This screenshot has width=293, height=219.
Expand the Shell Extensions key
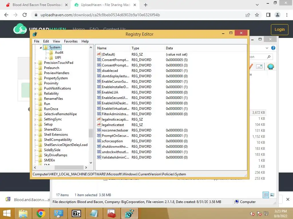pyautogui.click(x=35, y=135)
